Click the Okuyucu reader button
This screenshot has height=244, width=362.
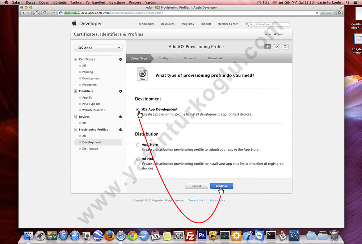point(327,13)
